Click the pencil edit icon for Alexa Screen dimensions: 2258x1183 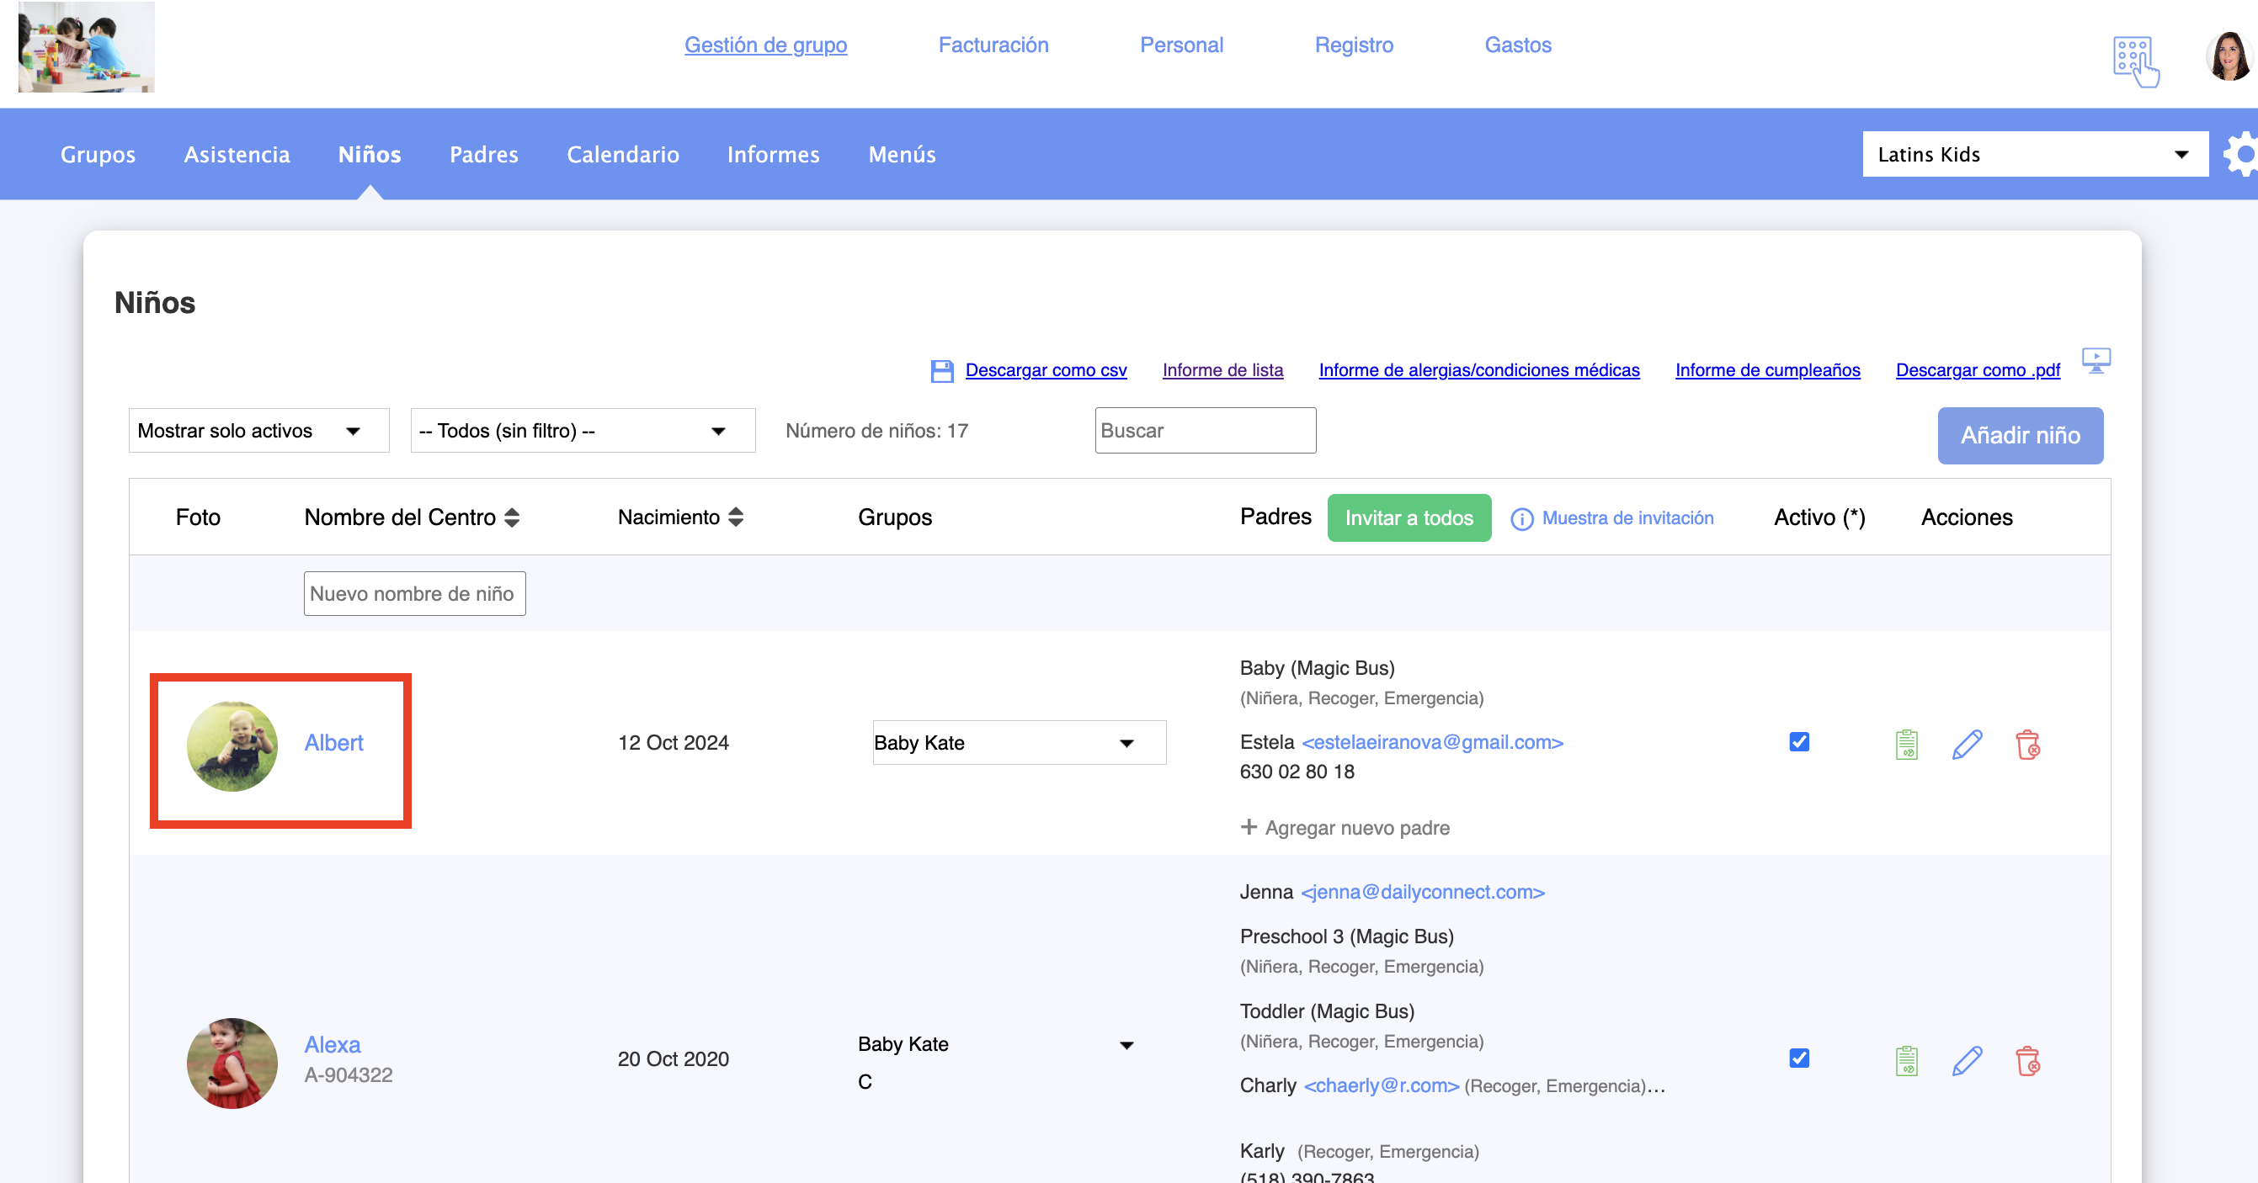pos(1966,1060)
